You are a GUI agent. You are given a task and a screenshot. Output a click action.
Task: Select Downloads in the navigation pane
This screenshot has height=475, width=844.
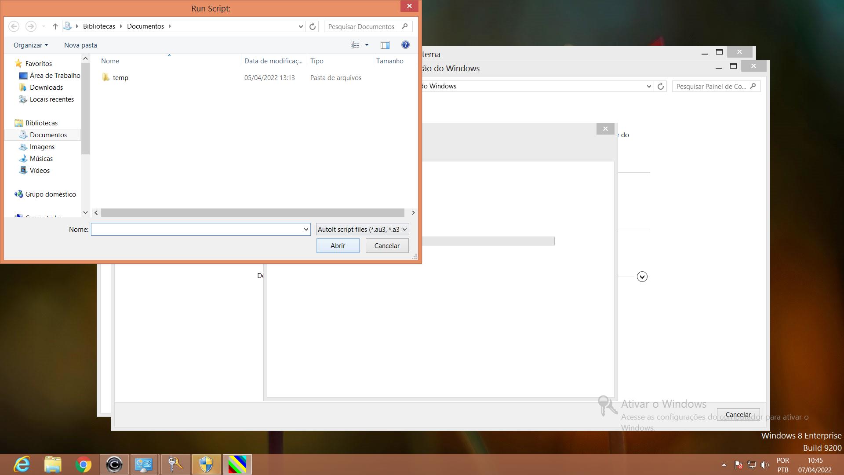[46, 87]
